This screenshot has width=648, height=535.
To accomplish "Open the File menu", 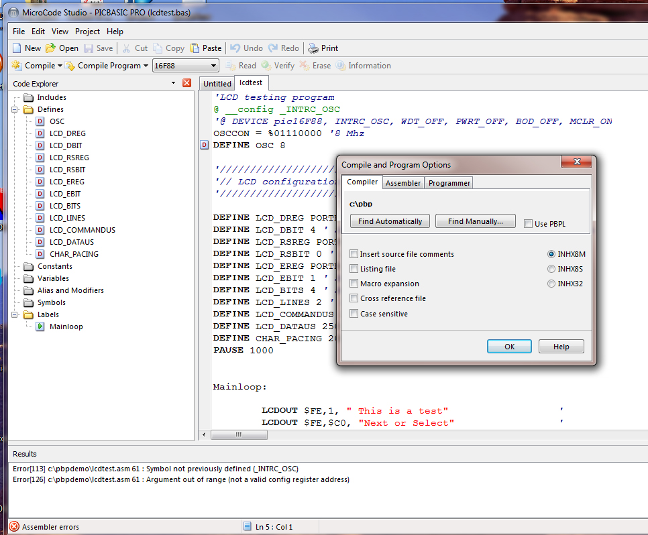I will 19,32.
